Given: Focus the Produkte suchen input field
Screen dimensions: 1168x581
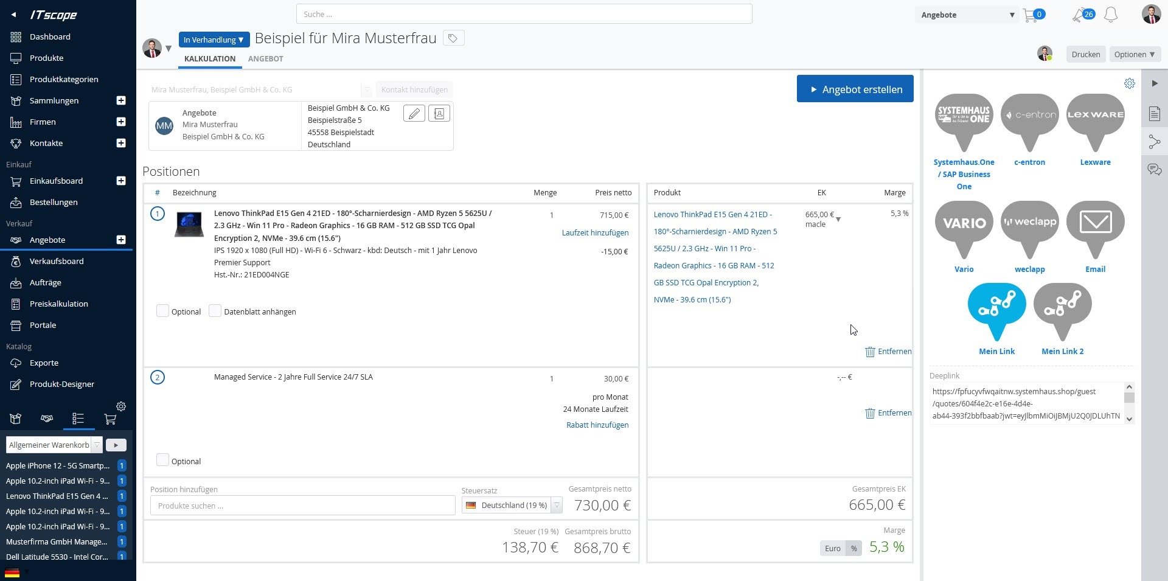Looking at the screenshot, I should 303,506.
